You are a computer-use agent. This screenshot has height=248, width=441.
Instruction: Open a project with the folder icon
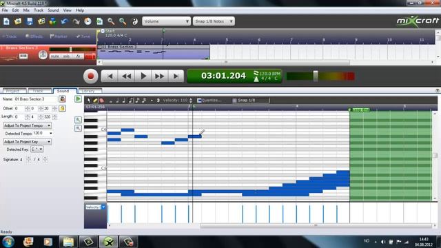[x=18, y=21]
